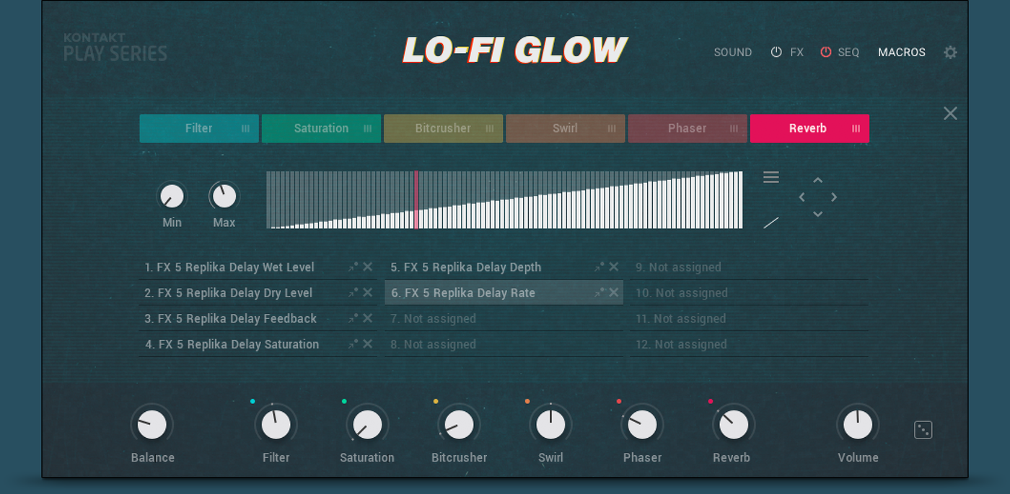Select slot 6 Replika Delay Rate
The image size is (1010, 494).
coord(504,292)
